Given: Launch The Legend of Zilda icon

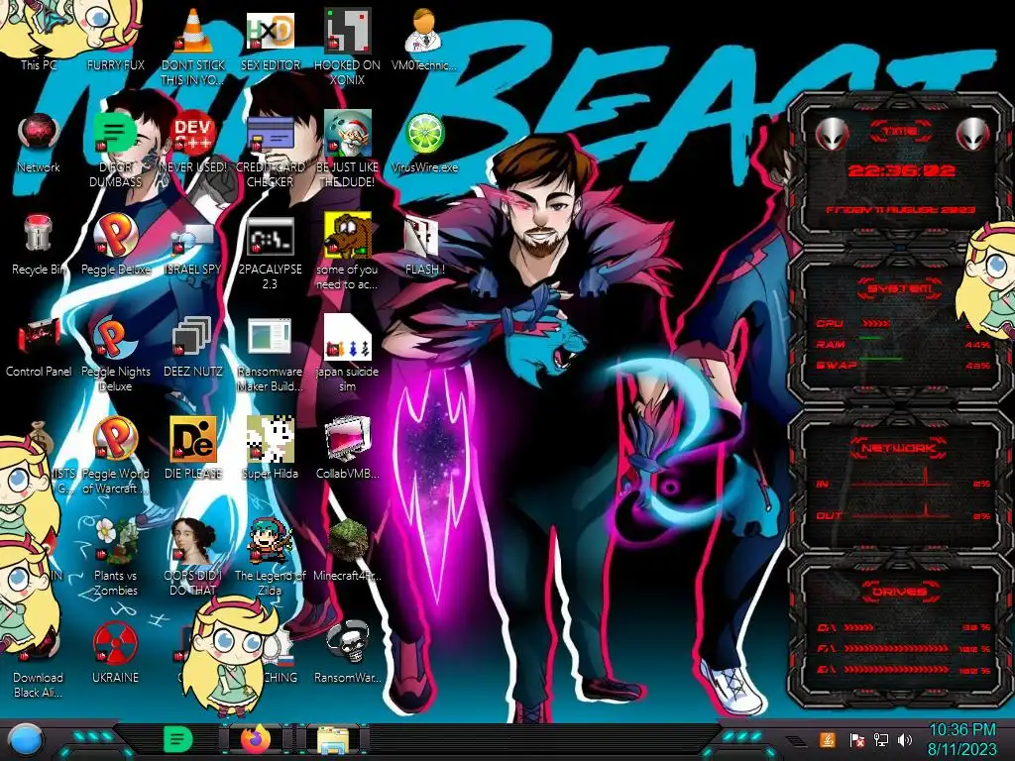Looking at the screenshot, I should [x=270, y=540].
